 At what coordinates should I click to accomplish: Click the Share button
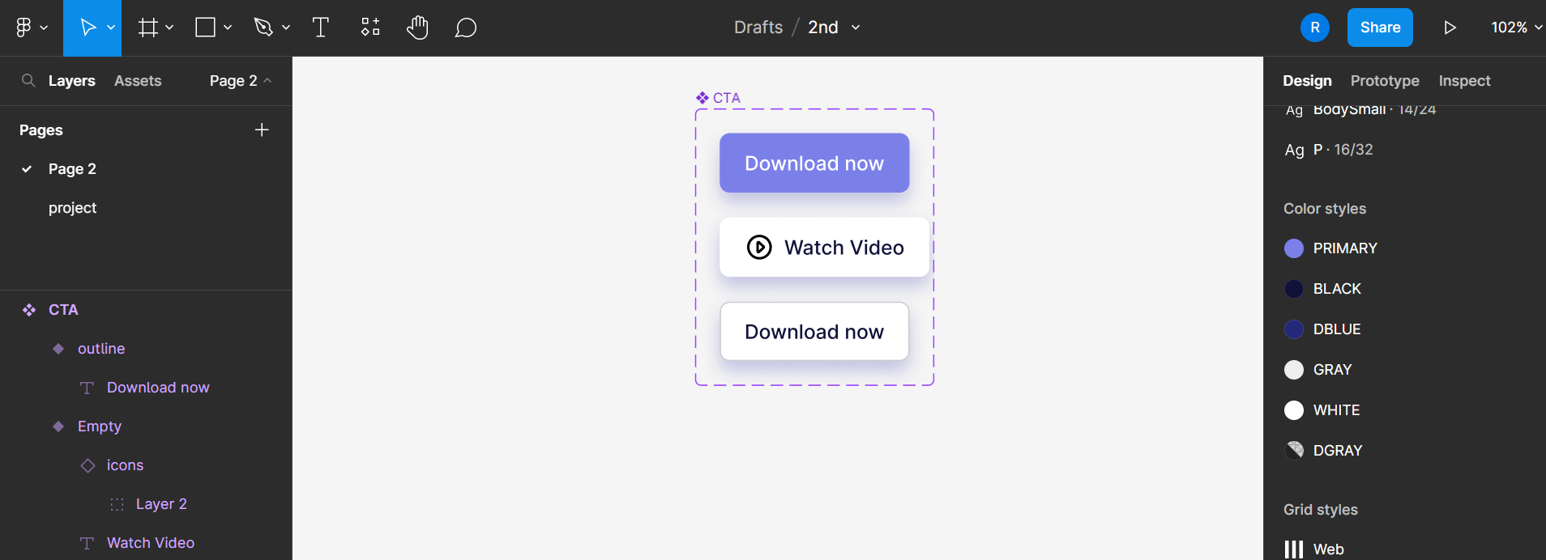tap(1379, 28)
